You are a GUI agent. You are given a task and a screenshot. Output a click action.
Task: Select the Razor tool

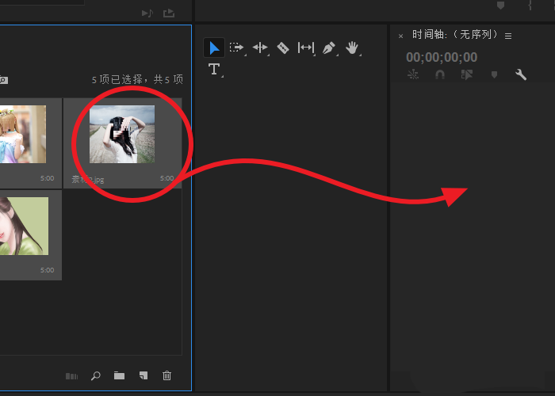(283, 48)
